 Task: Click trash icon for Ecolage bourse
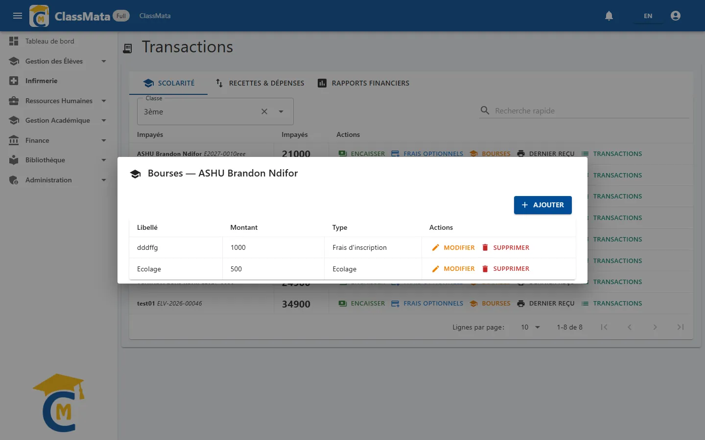(485, 268)
